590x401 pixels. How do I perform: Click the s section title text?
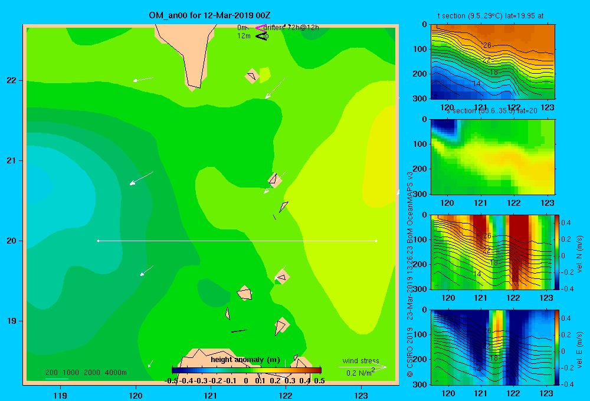pos(492,111)
